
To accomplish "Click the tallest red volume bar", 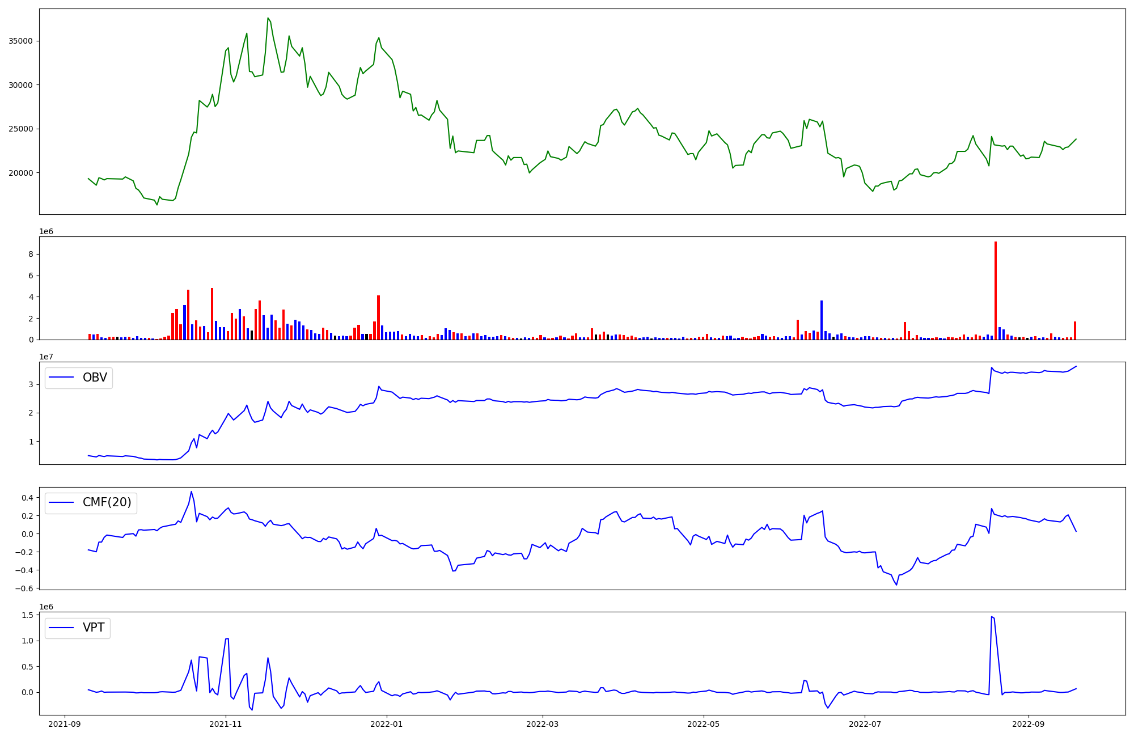I will pyautogui.click(x=995, y=290).
